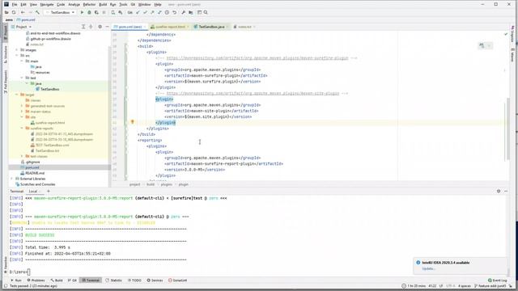This screenshot has width=518, height=291.
Task: Collapse the surefire-reports folder
Action: [x=22, y=128]
